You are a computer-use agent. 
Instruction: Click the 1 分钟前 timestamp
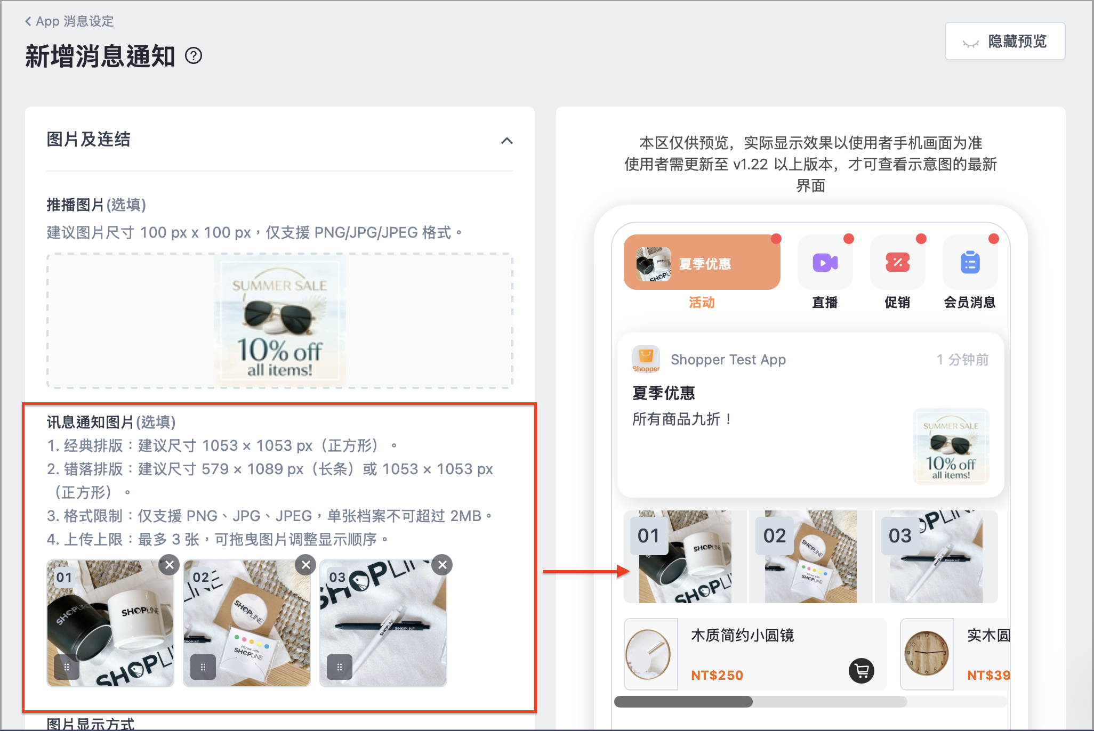point(963,360)
